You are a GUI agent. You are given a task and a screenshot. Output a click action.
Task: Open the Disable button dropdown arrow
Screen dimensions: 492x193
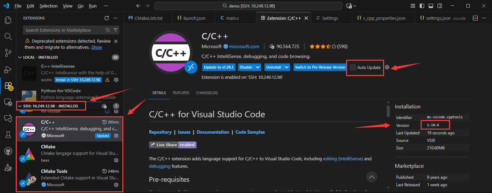(x=258, y=67)
